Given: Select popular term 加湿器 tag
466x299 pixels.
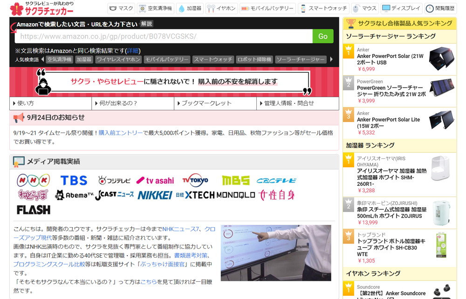Looking at the screenshot, I should (84, 60).
